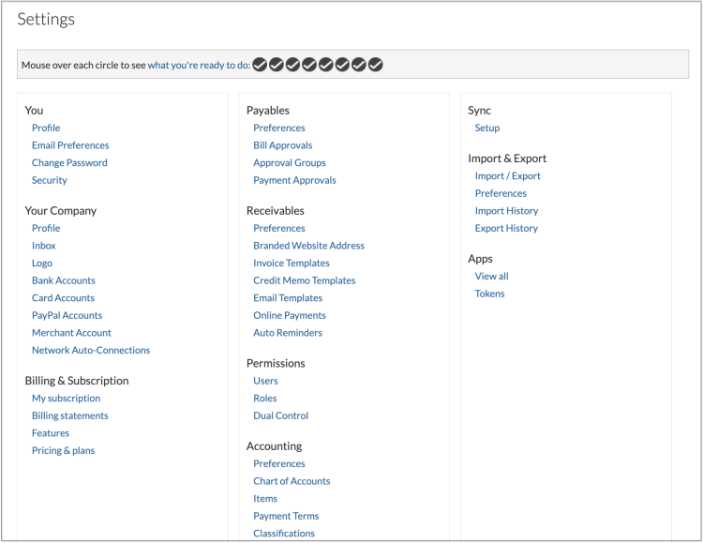Screen dimensions: 703x543
Task: Open View all under Apps
Action: click(491, 277)
